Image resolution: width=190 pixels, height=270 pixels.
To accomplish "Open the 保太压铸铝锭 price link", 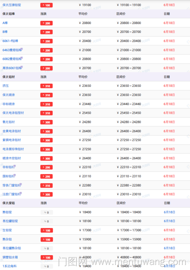I will [x=12, y=5].
